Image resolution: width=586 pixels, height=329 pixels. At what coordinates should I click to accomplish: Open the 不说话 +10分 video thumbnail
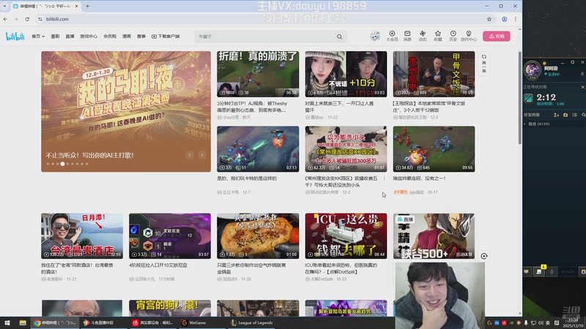(346, 74)
